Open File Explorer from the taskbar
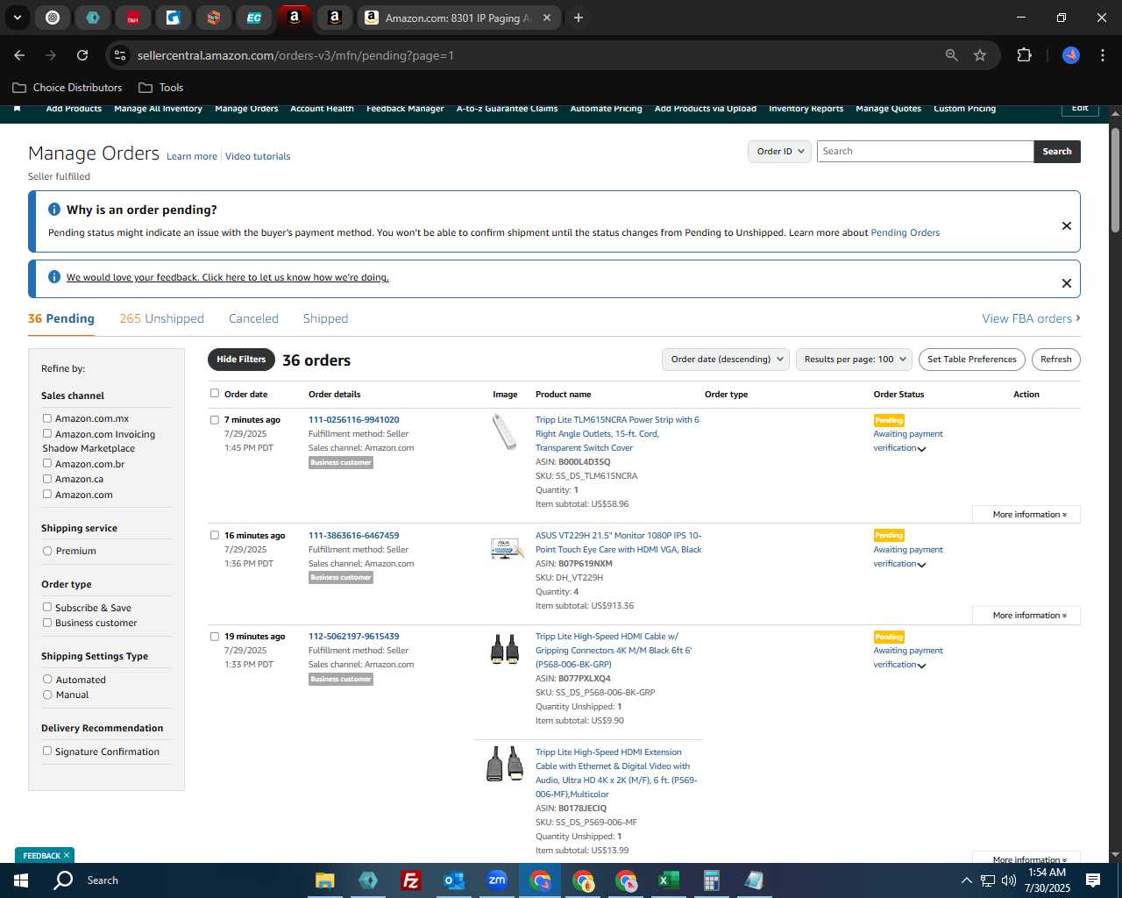Image resolution: width=1122 pixels, height=898 pixels. click(x=324, y=880)
